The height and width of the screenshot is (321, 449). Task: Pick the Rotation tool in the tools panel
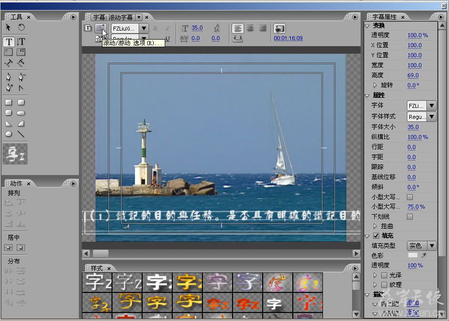(x=21, y=27)
